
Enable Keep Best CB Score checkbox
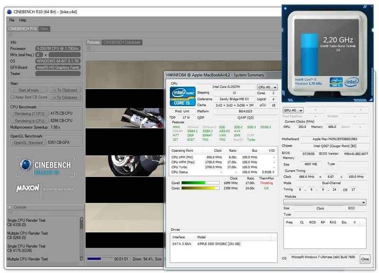[x=11, y=97]
